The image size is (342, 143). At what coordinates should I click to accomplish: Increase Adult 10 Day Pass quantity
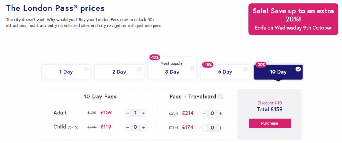pos(143,113)
